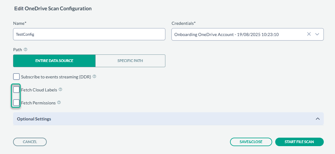The height and width of the screenshot is (154, 335).
Task: Clear the selected Credentials value
Action: point(309,34)
